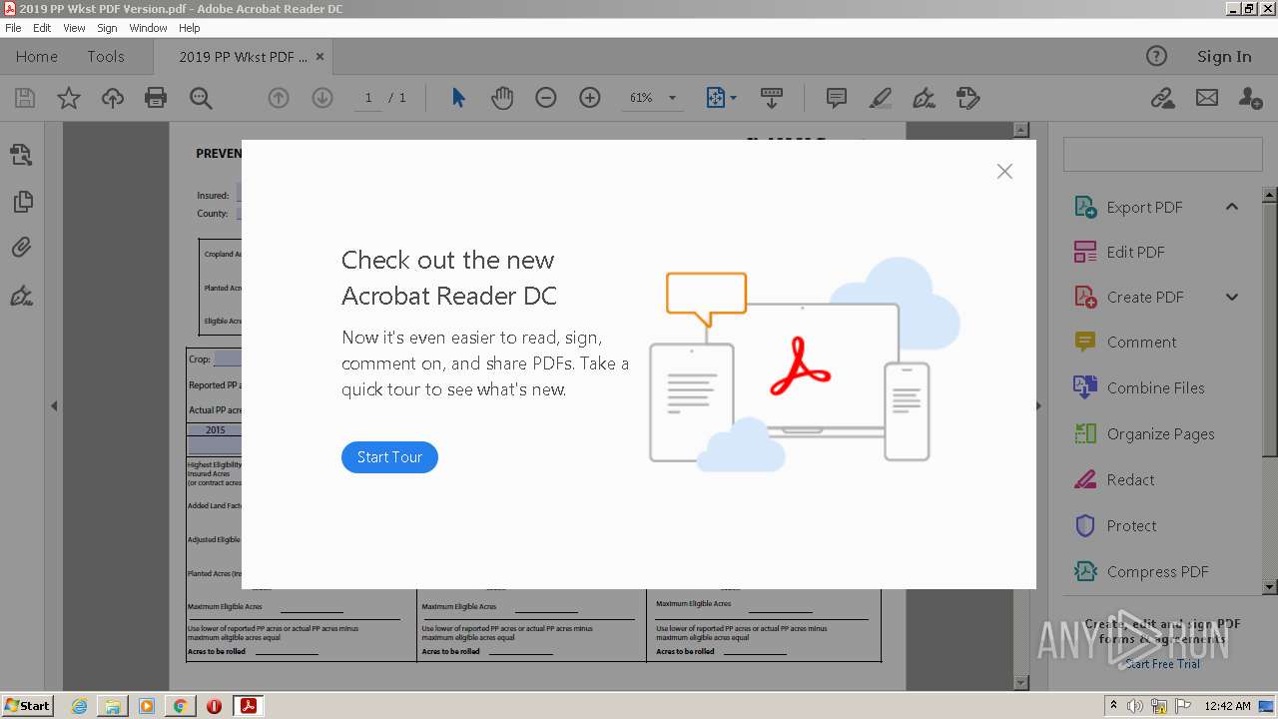Switch to the Tools tab
The width and height of the screenshot is (1278, 719).
tap(106, 57)
